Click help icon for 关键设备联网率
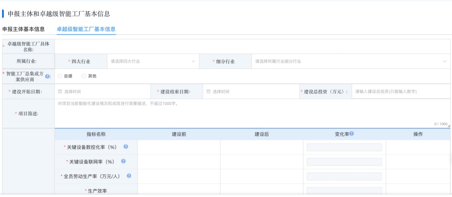The width and height of the screenshot is (452, 197). [123, 161]
